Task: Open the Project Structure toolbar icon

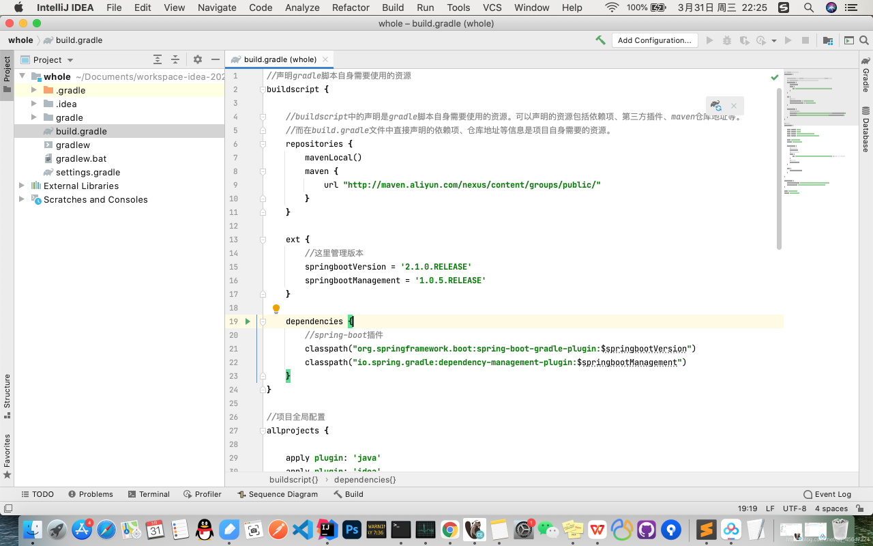Action: 827,40
